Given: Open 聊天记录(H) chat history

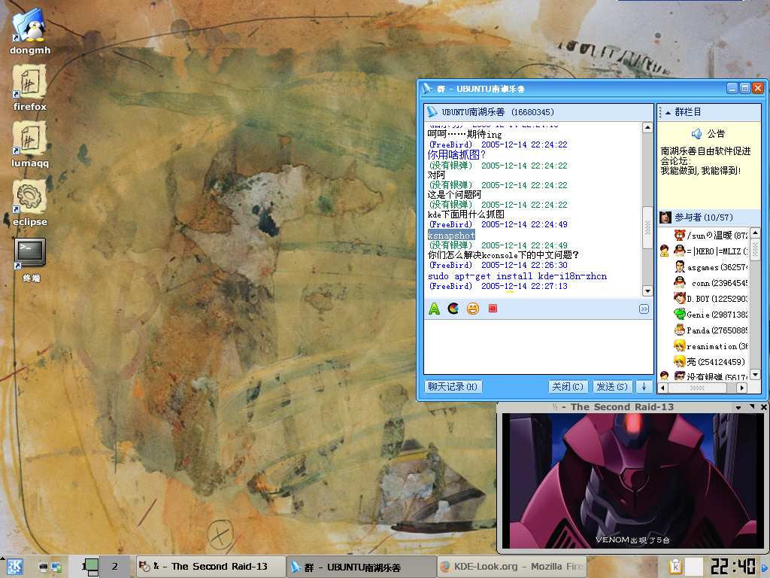Looking at the screenshot, I should pos(453,387).
